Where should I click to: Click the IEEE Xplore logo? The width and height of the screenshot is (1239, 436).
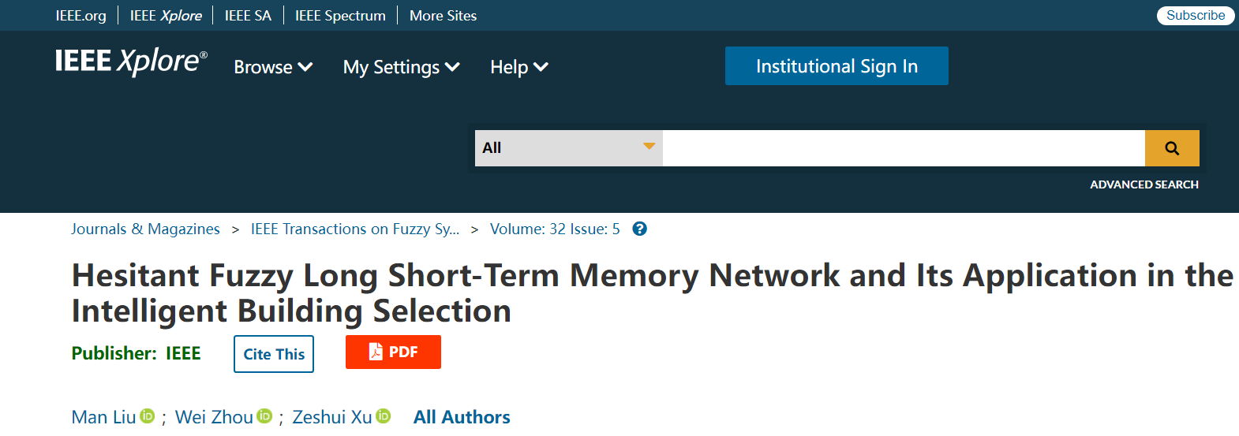point(131,61)
